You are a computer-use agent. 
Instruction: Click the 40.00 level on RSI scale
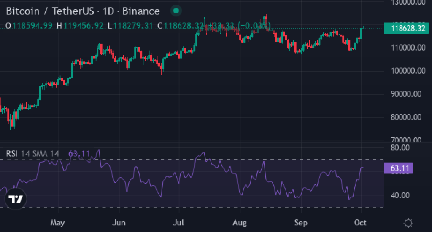point(400,195)
